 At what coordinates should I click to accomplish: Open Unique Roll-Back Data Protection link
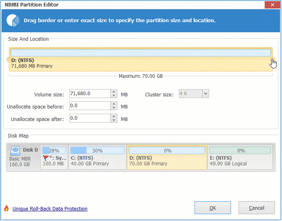[50, 208]
